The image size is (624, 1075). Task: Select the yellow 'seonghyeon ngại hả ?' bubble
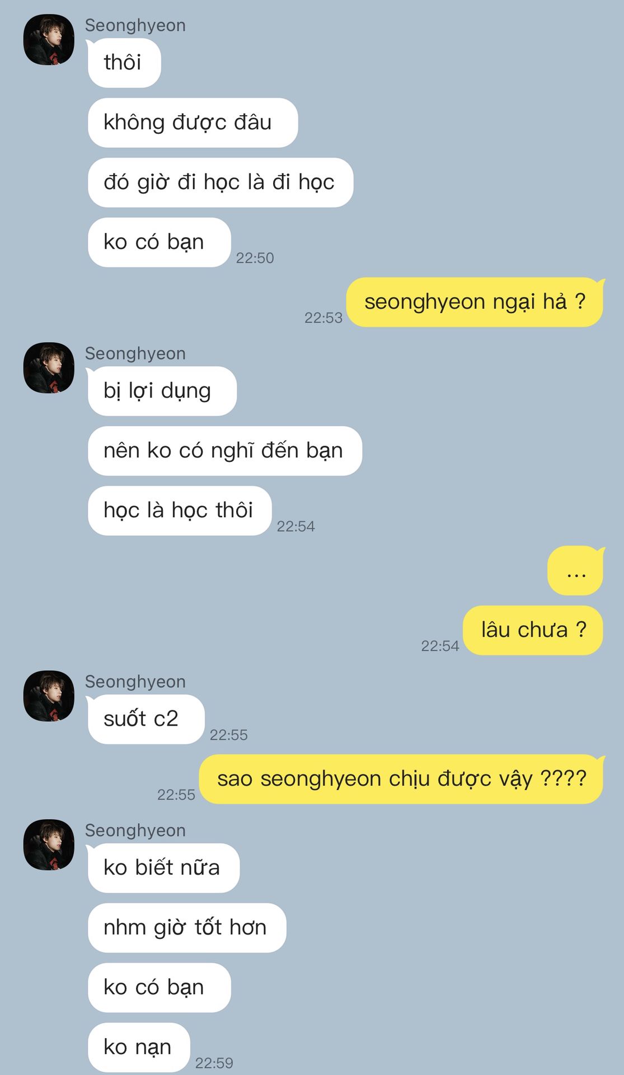(x=475, y=302)
